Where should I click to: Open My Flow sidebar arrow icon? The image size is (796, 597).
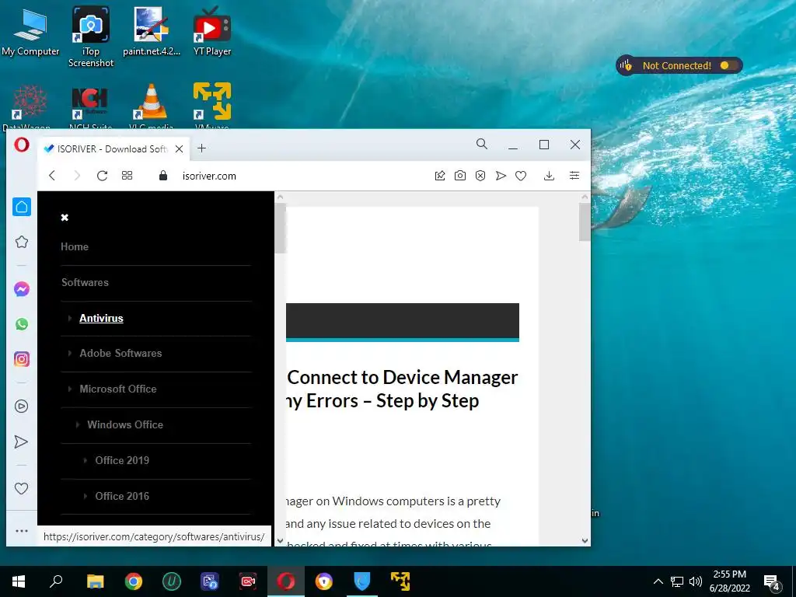coord(21,442)
